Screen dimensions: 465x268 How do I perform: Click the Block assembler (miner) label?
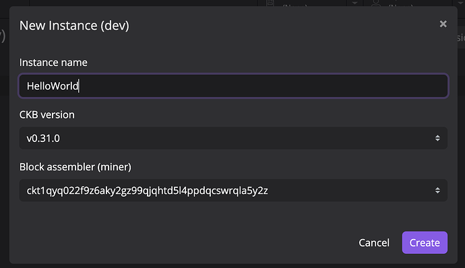[x=75, y=167]
